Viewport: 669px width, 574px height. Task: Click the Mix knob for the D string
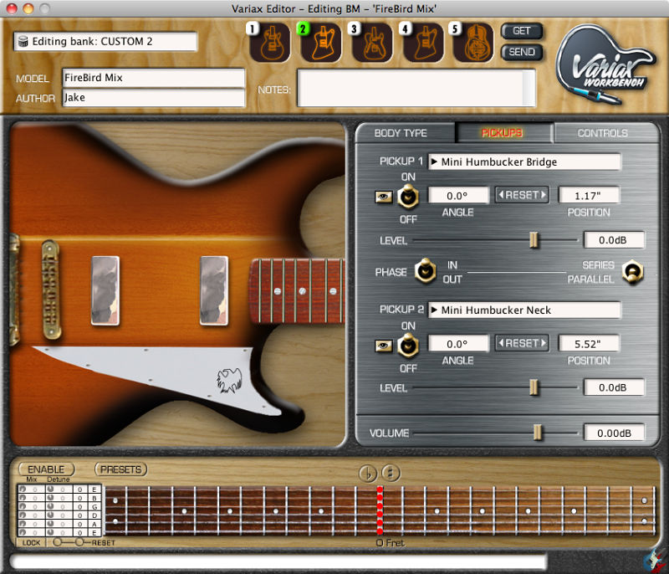pyautogui.click(x=23, y=515)
